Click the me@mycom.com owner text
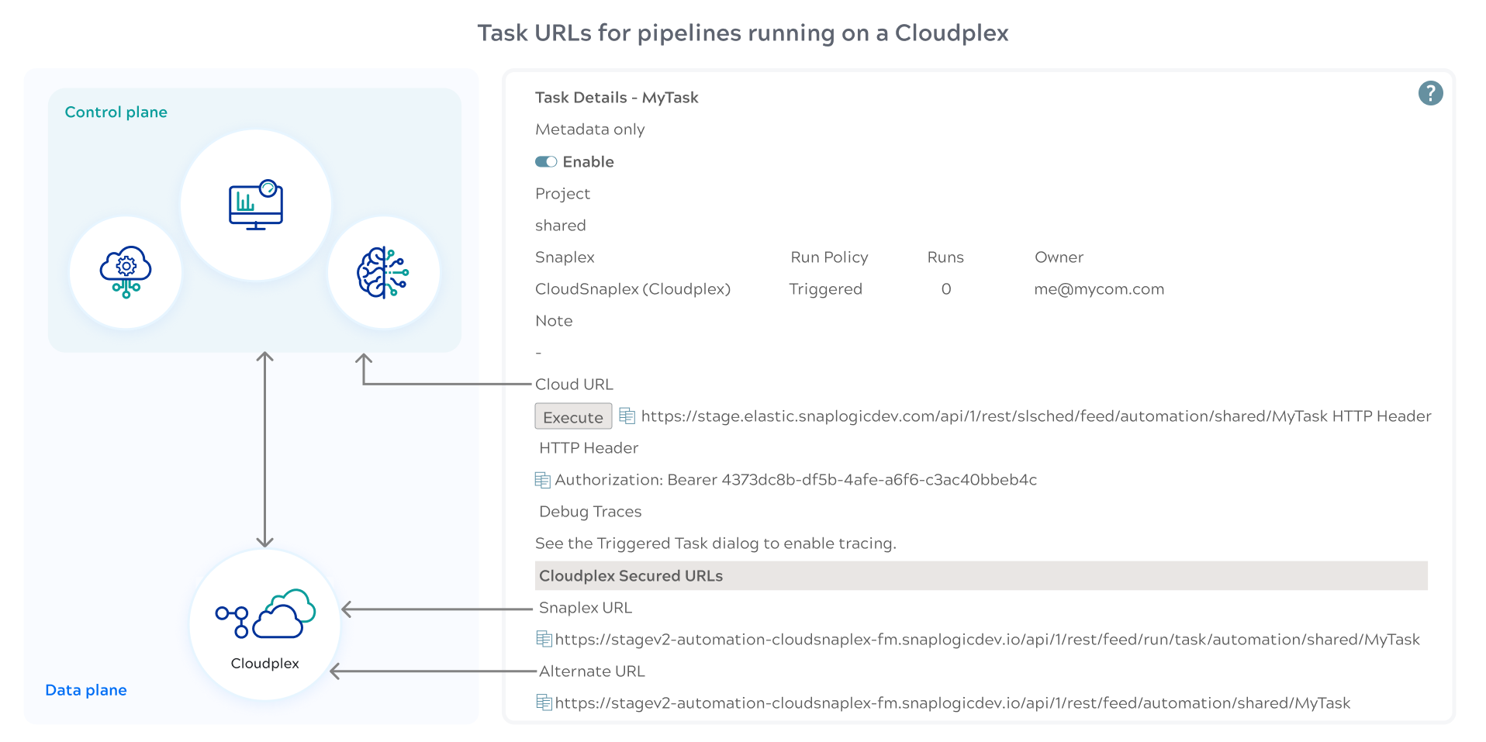 click(x=1098, y=288)
